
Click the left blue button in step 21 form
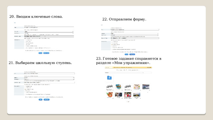[x=41, y=100]
